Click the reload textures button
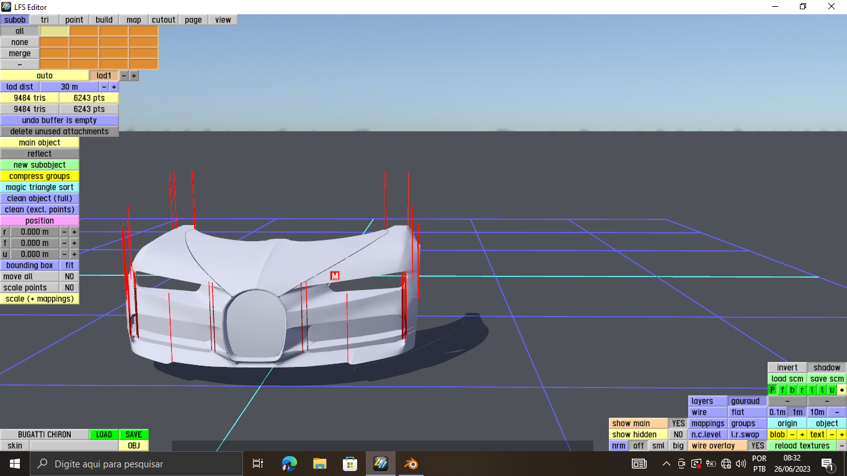Screen dimensions: 847x476 click(802, 446)
